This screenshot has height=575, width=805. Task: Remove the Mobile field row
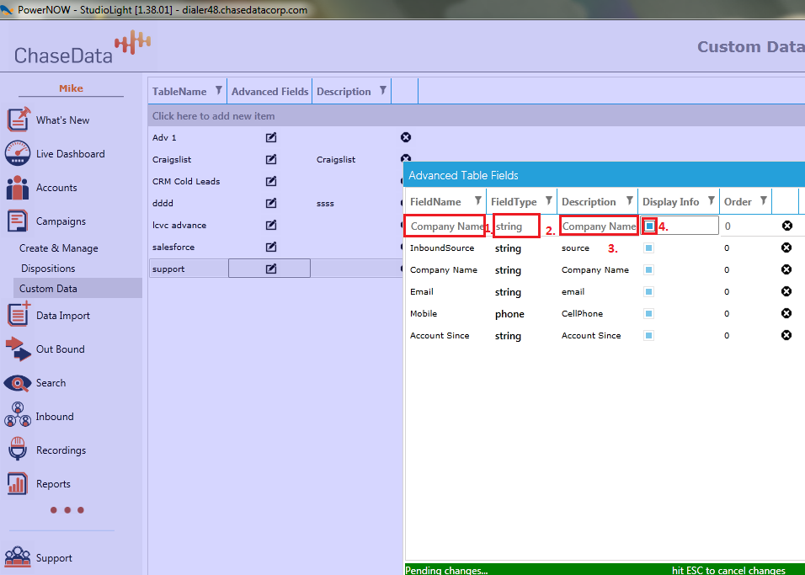pyautogui.click(x=786, y=313)
